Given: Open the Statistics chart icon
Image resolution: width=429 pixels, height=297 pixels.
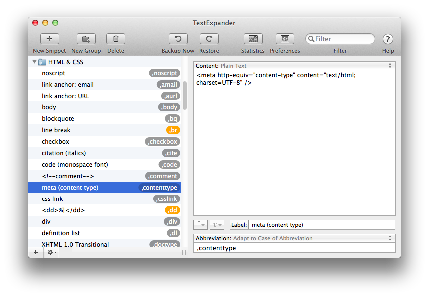Looking at the screenshot, I should [x=253, y=39].
